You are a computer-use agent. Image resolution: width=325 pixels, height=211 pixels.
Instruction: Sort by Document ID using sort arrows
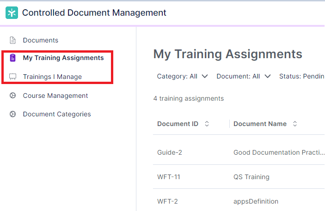[207, 124]
